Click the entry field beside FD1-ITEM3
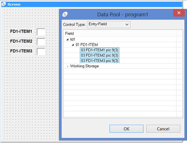Screen dimensions: 187x143 click(41, 51)
